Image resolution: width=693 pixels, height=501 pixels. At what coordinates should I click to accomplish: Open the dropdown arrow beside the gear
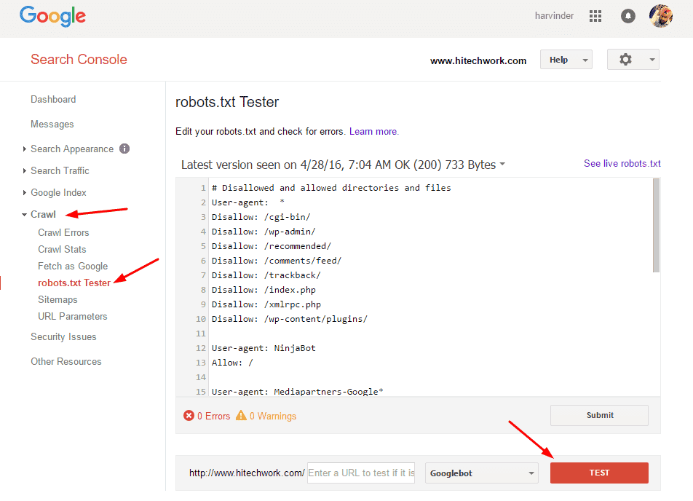point(652,60)
